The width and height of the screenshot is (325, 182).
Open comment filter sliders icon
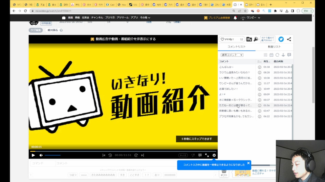[265, 55]
